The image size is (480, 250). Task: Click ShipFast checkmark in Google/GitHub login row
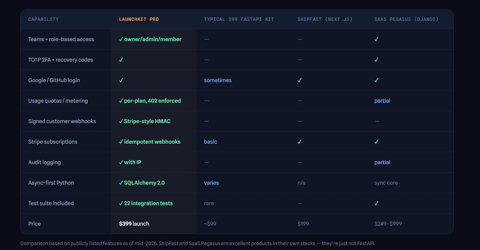pos(299,80)
